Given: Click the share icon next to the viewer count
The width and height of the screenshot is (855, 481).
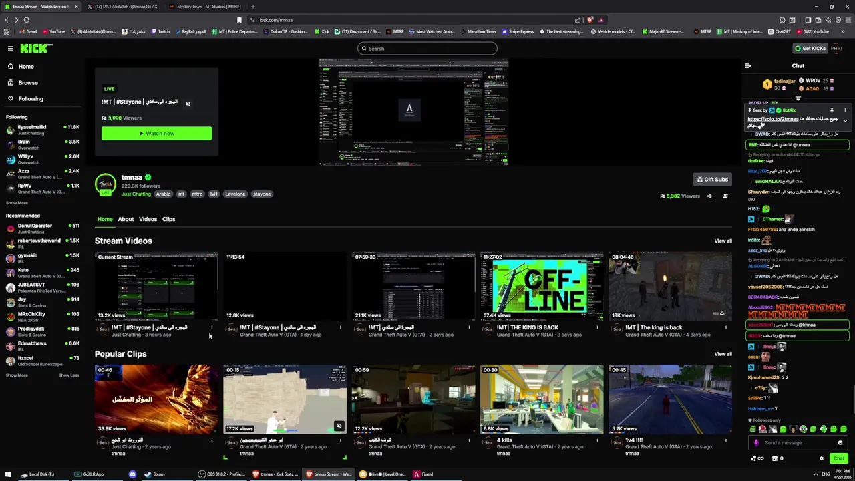Looking at the screenshot, I should [709, 196].
